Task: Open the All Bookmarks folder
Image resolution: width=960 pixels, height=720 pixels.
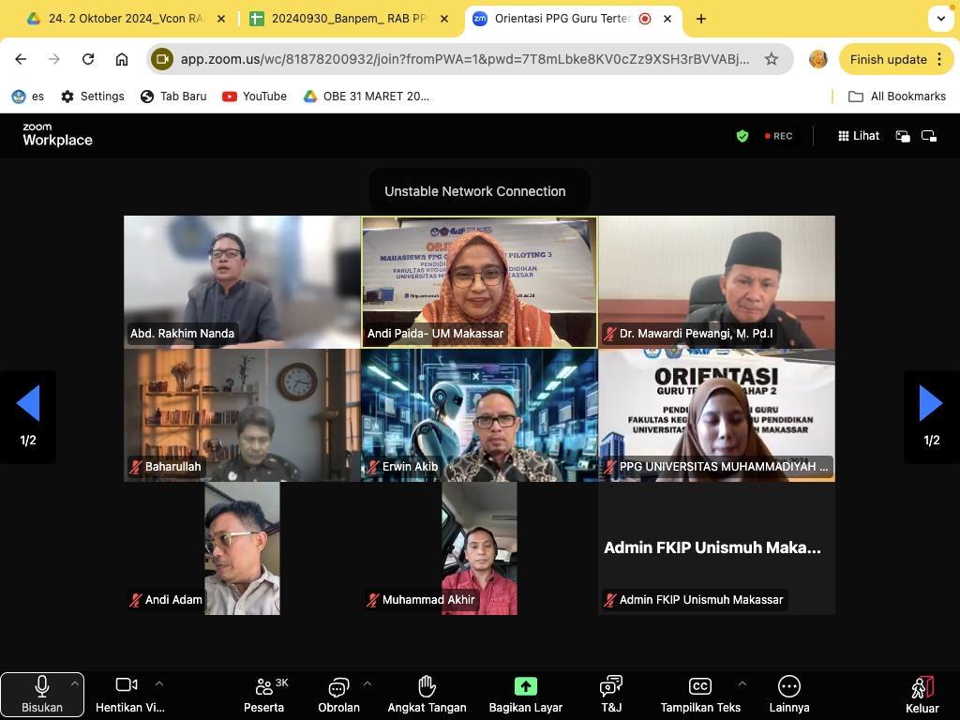Action: 897,97
